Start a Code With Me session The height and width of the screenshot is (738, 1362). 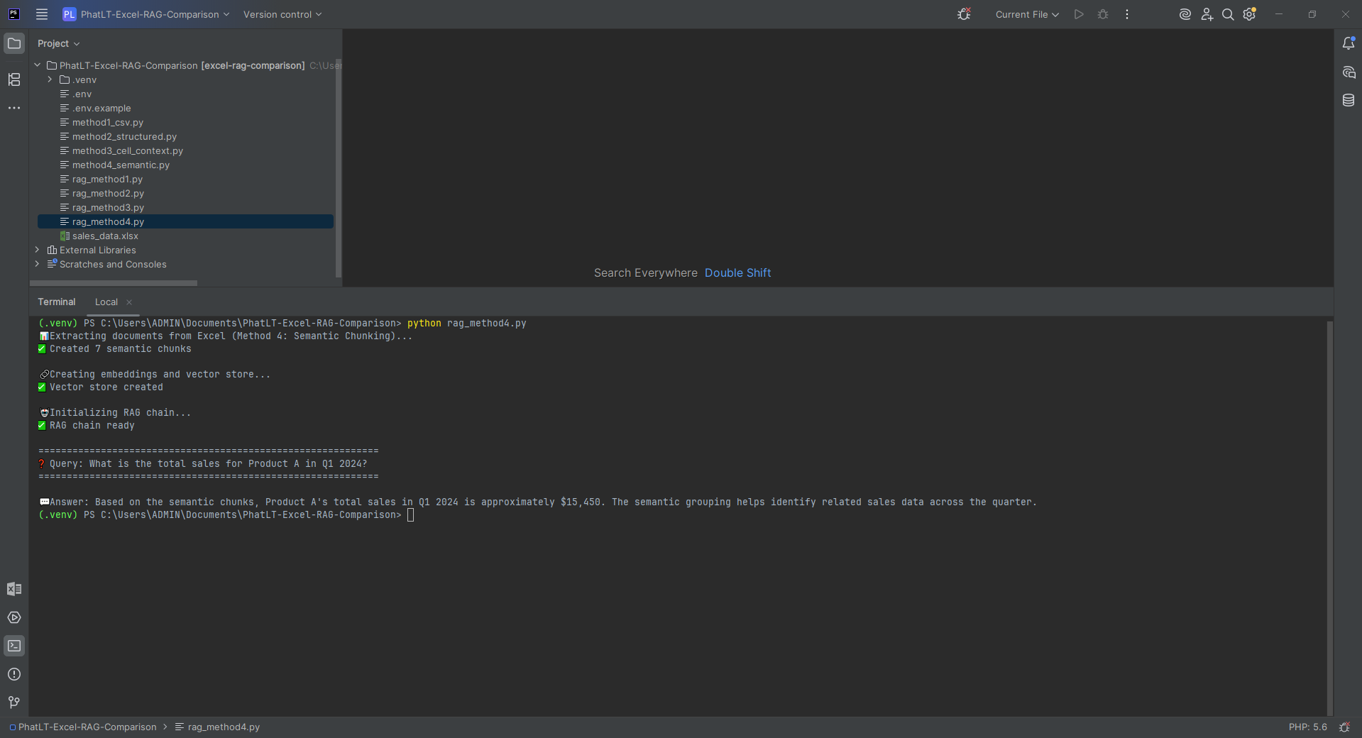[x=1207, y=14]
